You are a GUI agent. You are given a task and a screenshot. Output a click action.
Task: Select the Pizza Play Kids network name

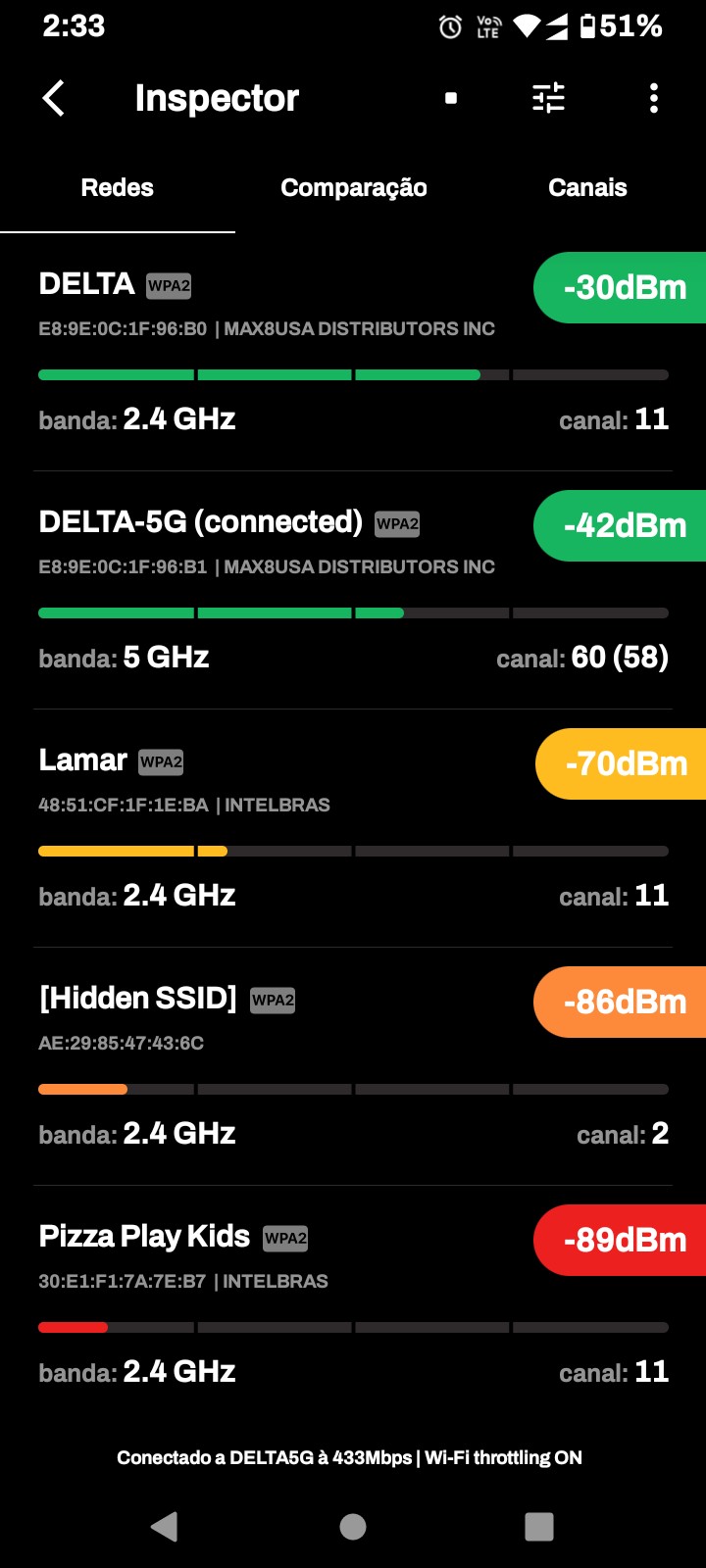tap(144, 1237)
